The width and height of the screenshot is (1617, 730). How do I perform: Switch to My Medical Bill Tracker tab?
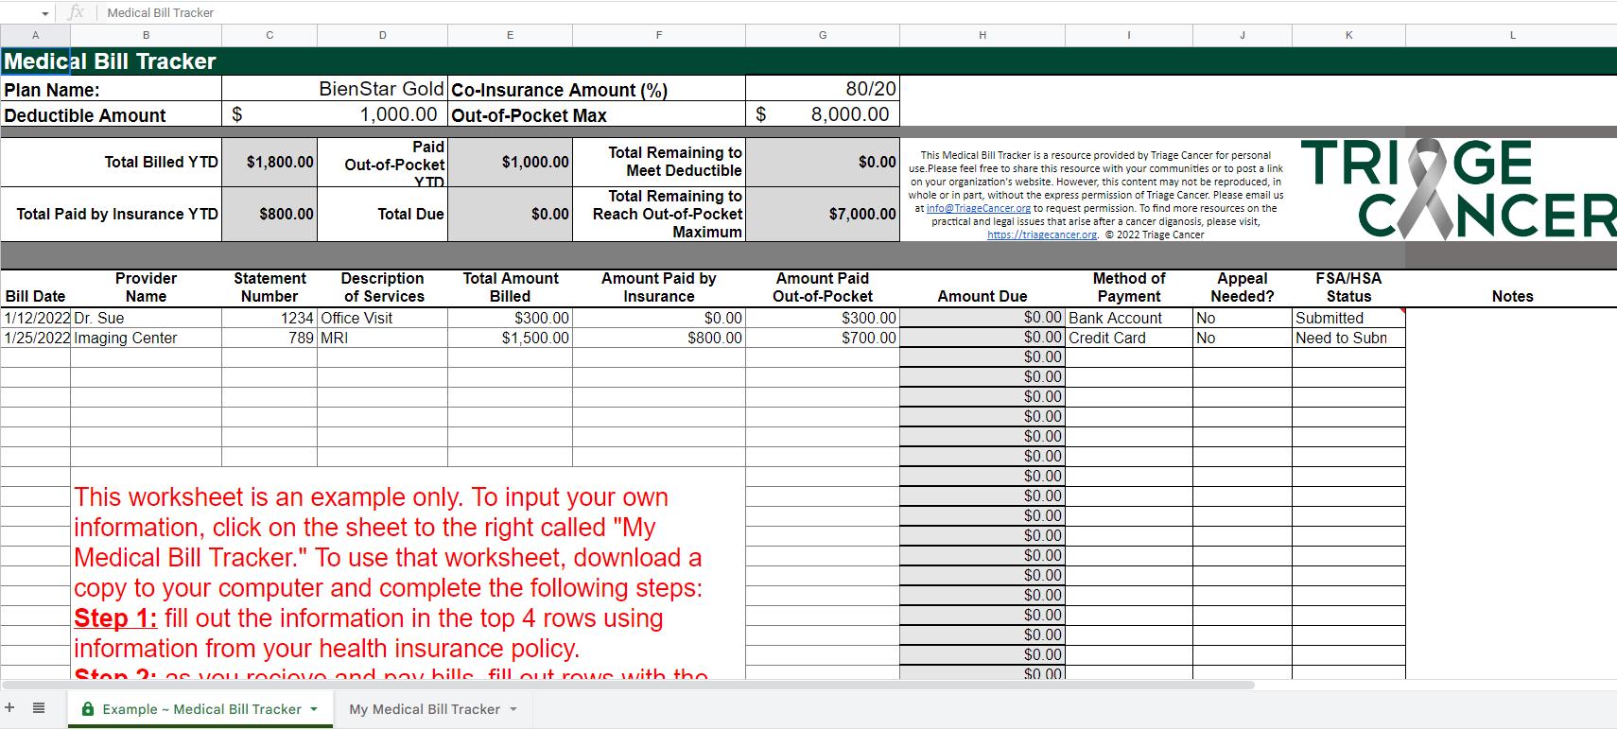tap(425, 709)
